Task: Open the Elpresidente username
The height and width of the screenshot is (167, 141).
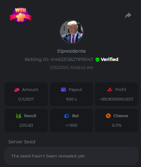Action: pyautogui.click(x=72, y=51)
